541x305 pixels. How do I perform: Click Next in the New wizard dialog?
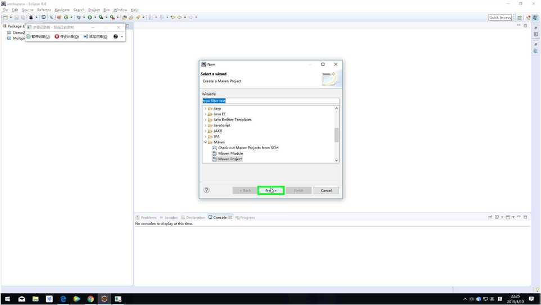pyautogui.click(x=271, y=190)
